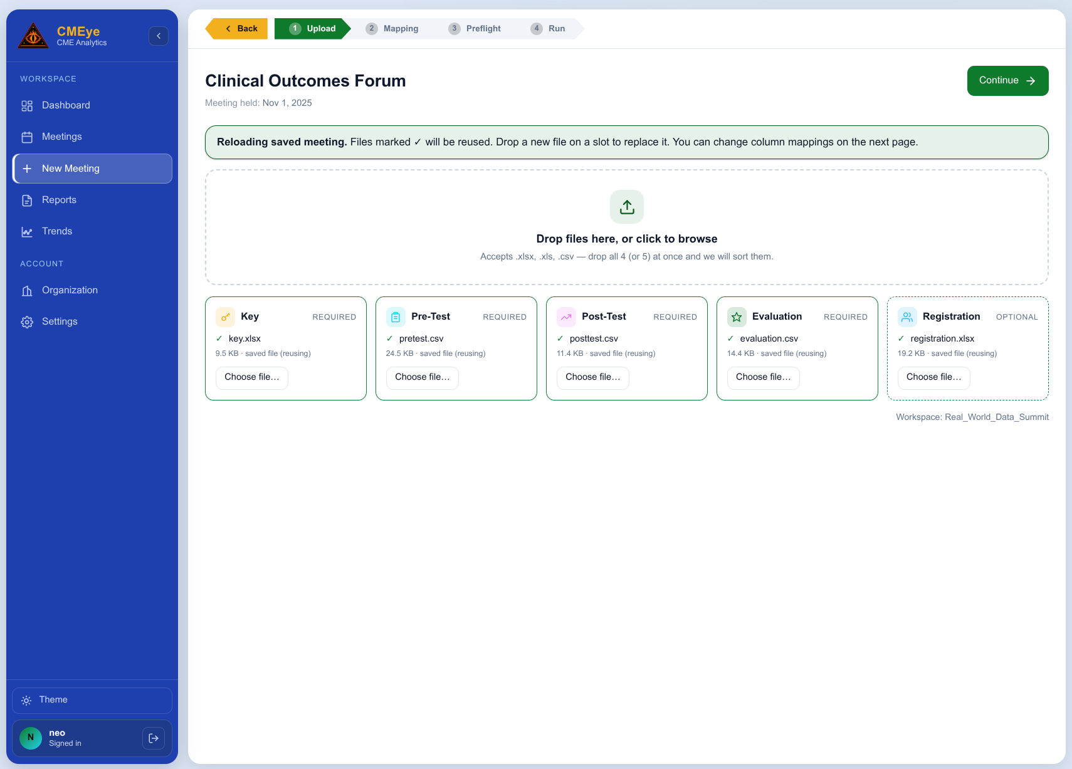Click the Trends chart icon
Viewport: 1072px width, 769px height.
click(27, 232)
